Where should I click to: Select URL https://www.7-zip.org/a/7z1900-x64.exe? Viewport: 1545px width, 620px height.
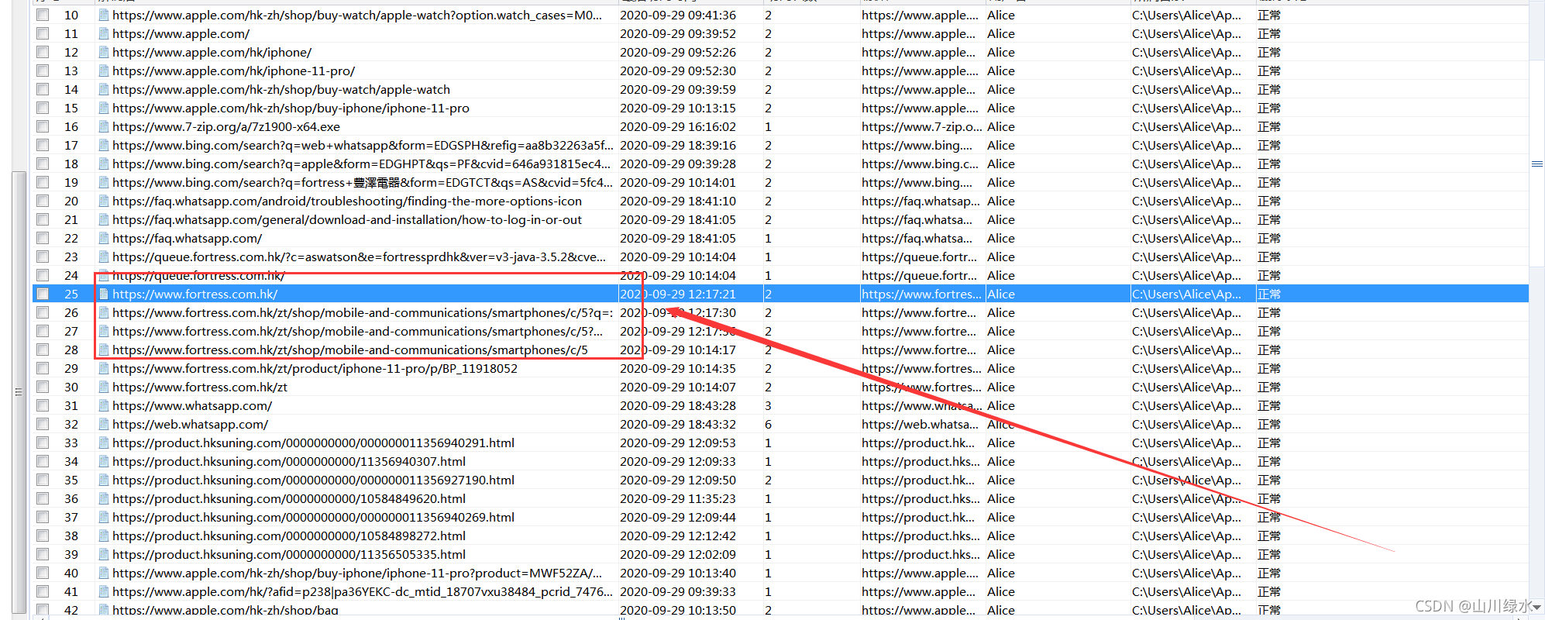(x=226, y=126)
